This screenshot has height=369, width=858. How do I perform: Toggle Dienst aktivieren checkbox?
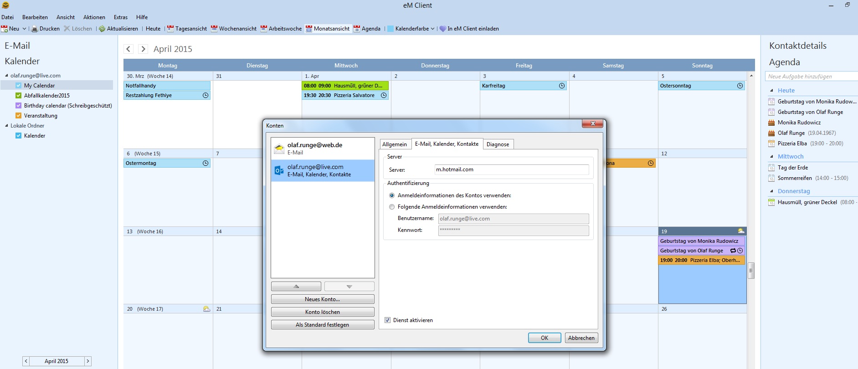[x=387, y=320]
